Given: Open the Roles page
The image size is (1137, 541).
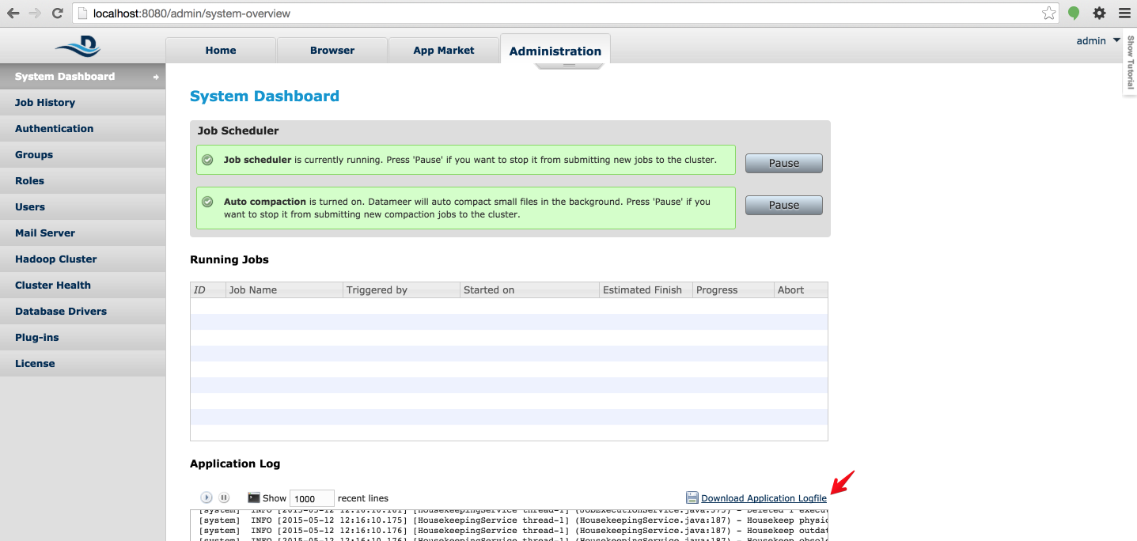Looking at the screenshot, I should coord(82,181).
